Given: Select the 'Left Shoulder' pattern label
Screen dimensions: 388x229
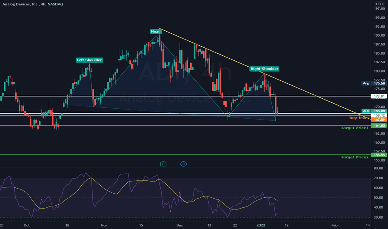Looking at the screenshot, I should [90, 60].
